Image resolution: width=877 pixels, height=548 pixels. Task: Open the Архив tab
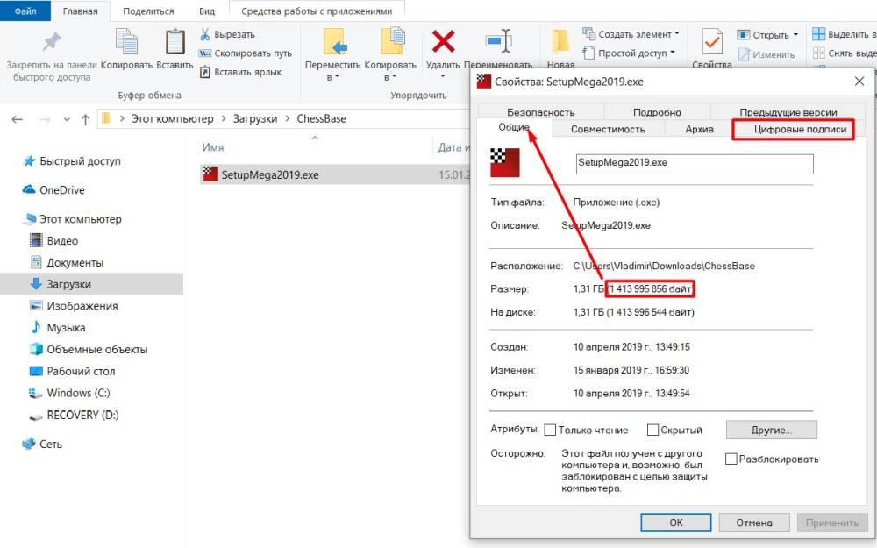(x=699, y=129)
